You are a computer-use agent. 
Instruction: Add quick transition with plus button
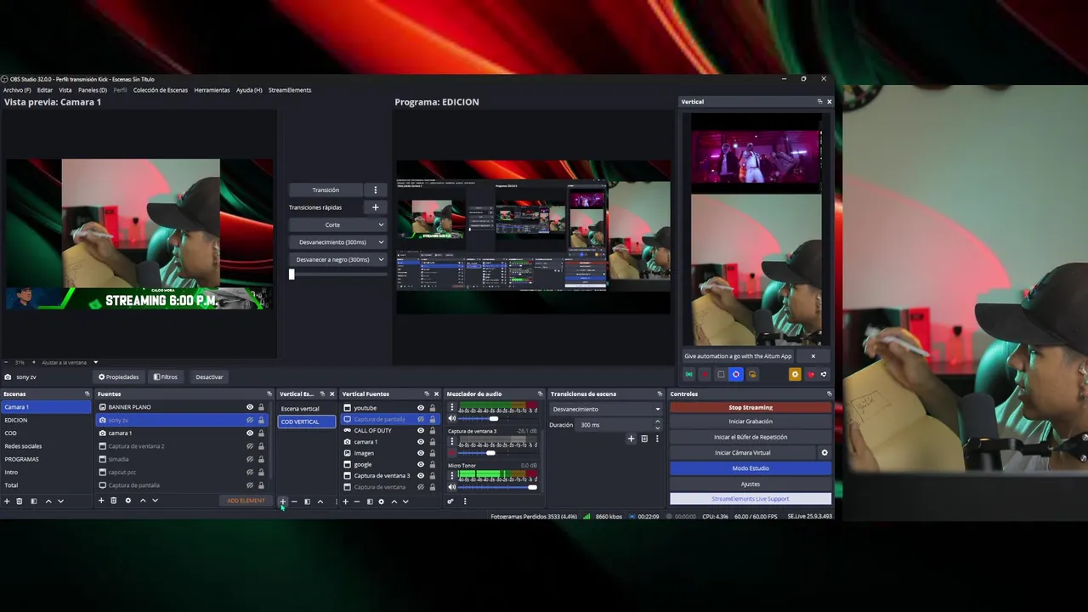(375, 207)
